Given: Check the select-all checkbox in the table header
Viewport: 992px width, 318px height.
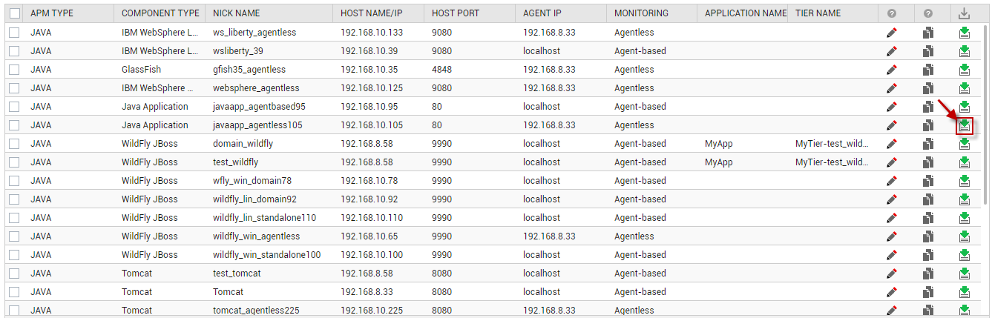Looking at the screenshot, I should [x=14, y=13].
